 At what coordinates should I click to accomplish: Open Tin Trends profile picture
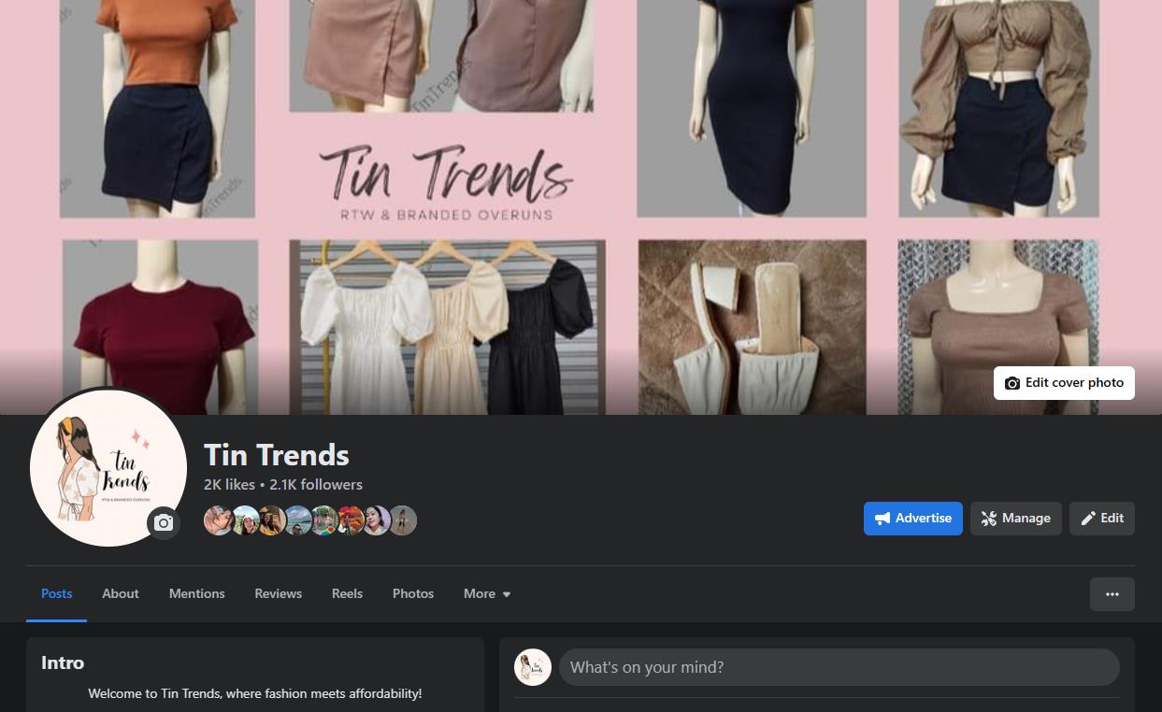(108, 467)
